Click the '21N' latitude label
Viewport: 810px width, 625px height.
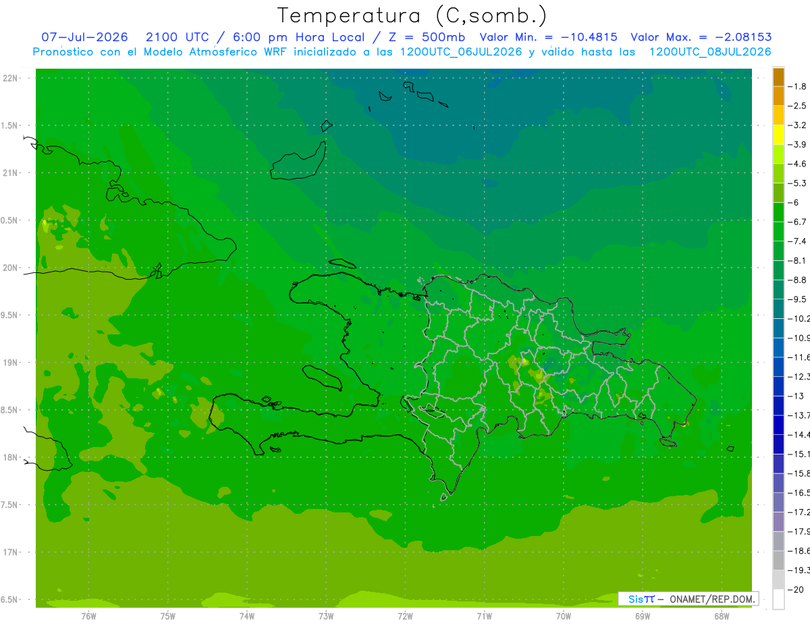11,173
